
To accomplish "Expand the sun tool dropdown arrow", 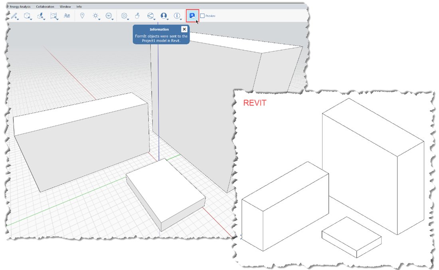I will click(x=99, y=18).
